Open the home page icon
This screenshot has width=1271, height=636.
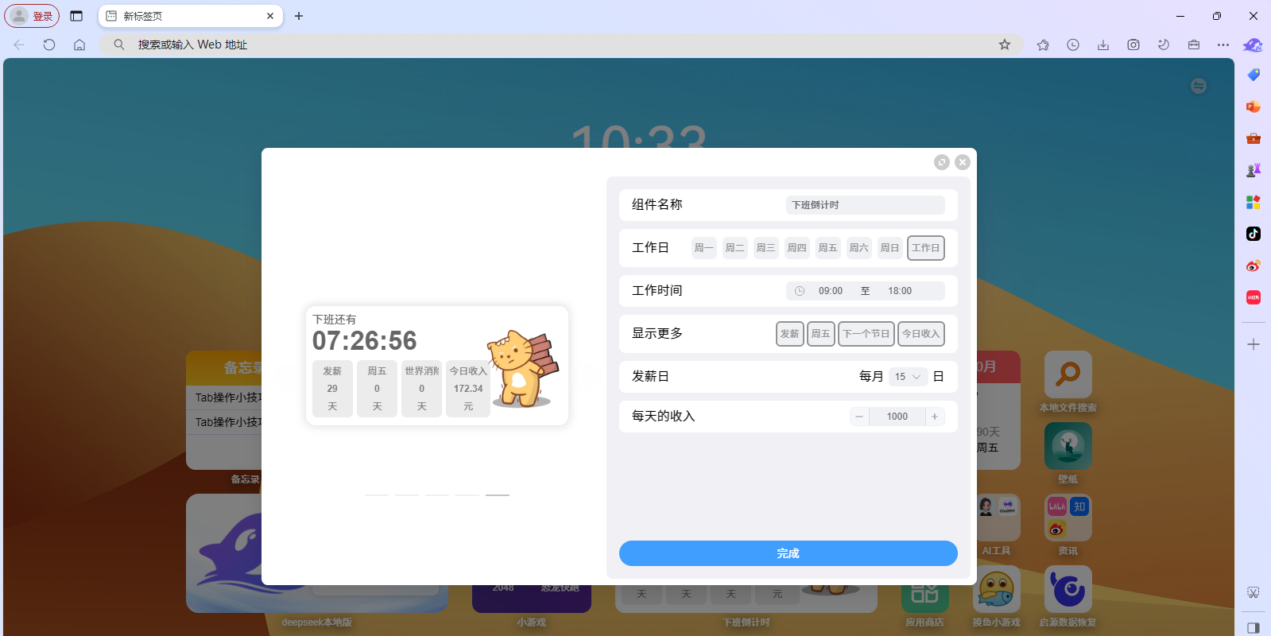[79, 45]
